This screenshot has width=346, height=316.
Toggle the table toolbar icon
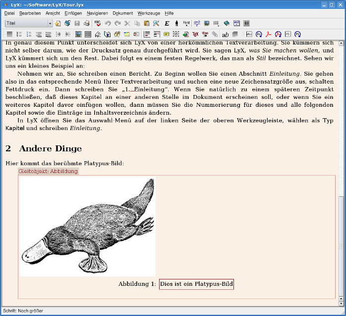click(246, 23)
